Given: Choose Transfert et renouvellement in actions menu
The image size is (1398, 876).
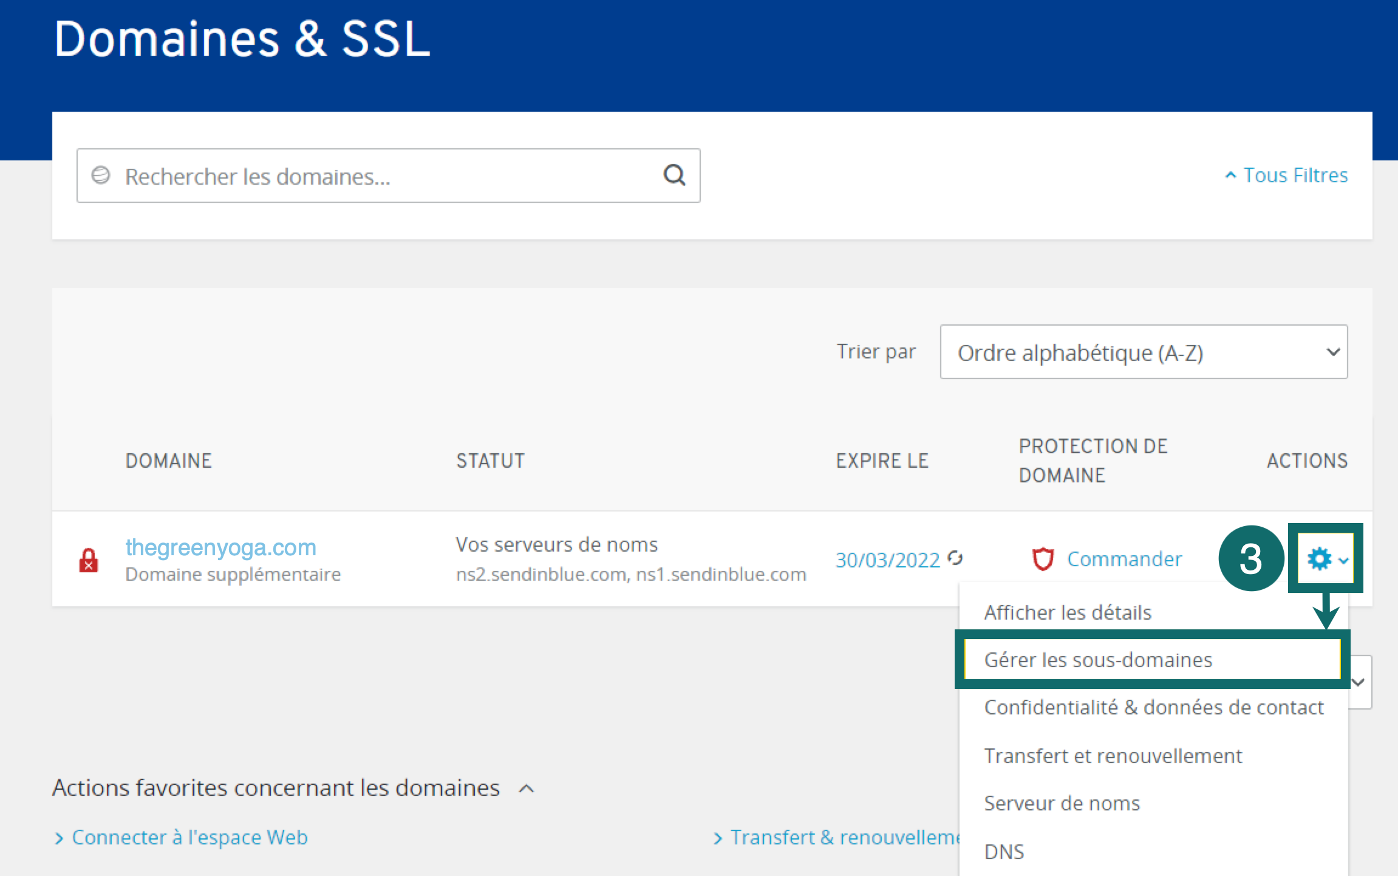Looking at the screenshot, I should pyautogui.click(x=1113, y=756).
